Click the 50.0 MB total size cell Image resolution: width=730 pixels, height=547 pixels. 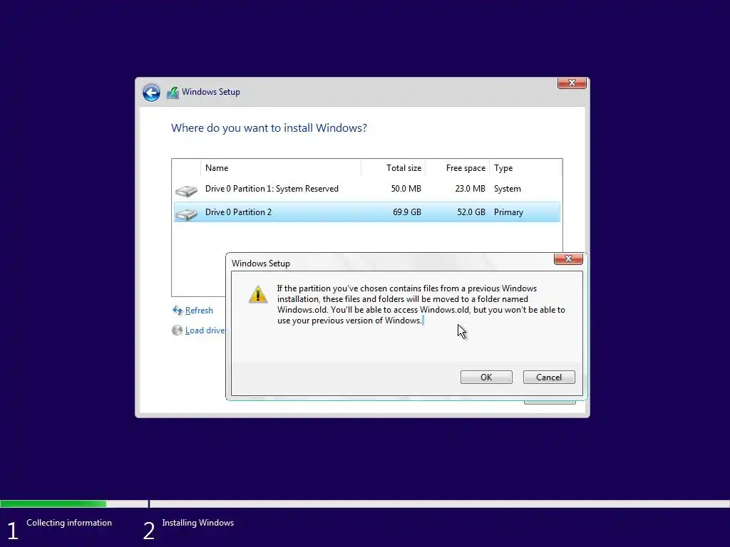pos(406,189)
